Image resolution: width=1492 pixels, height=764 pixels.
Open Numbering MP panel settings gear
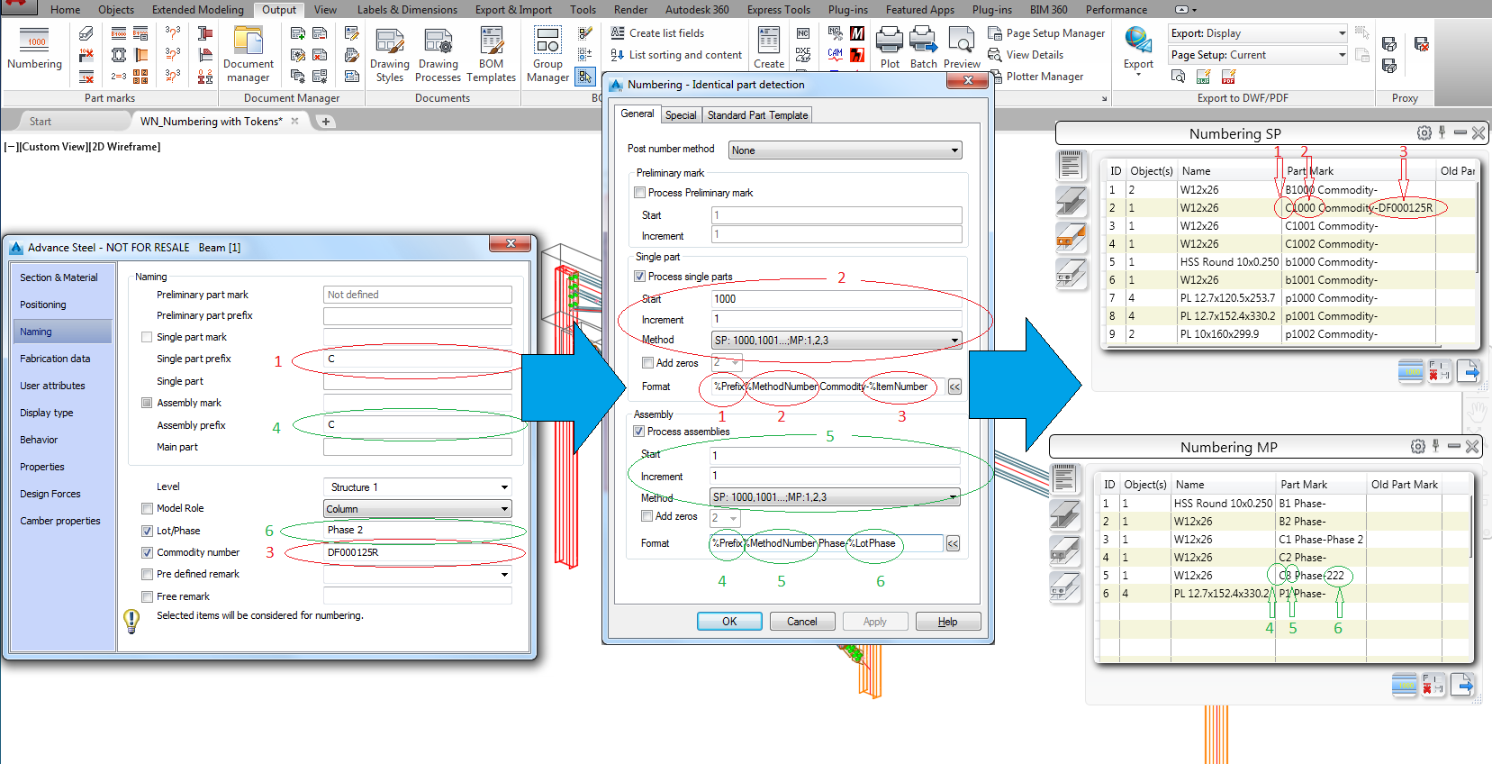pos(1418,447)
